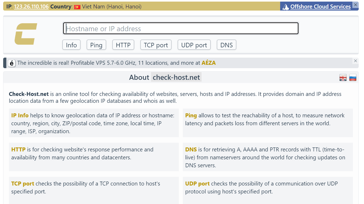Click the 'check-host.net' heading label
Screen dimensions: 364x204
tap(176, 77)
